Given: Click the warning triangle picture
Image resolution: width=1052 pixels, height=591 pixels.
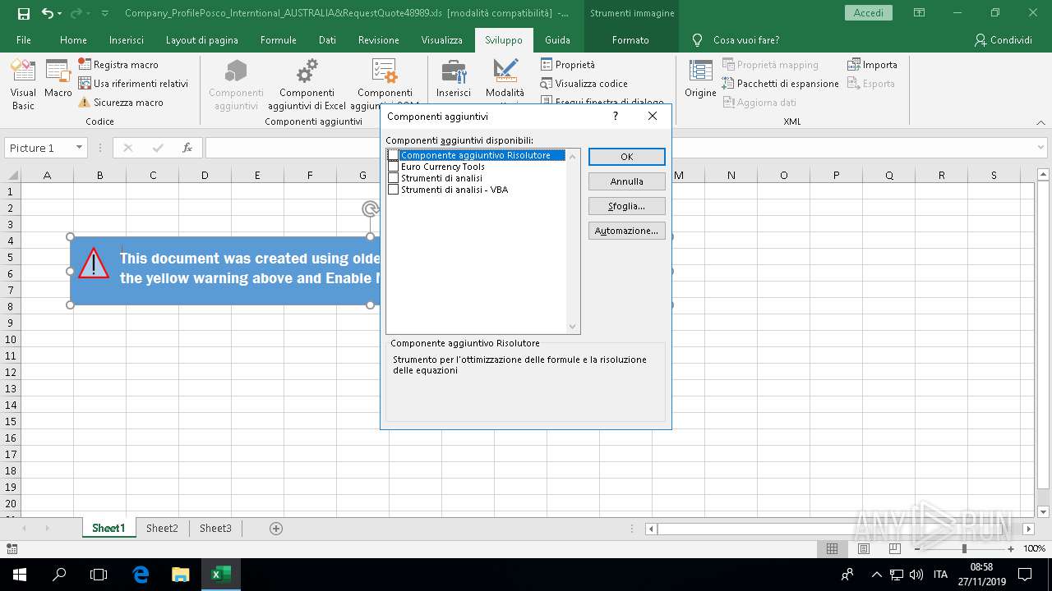Looking at the screenshot, I should (x=95, y=263).
